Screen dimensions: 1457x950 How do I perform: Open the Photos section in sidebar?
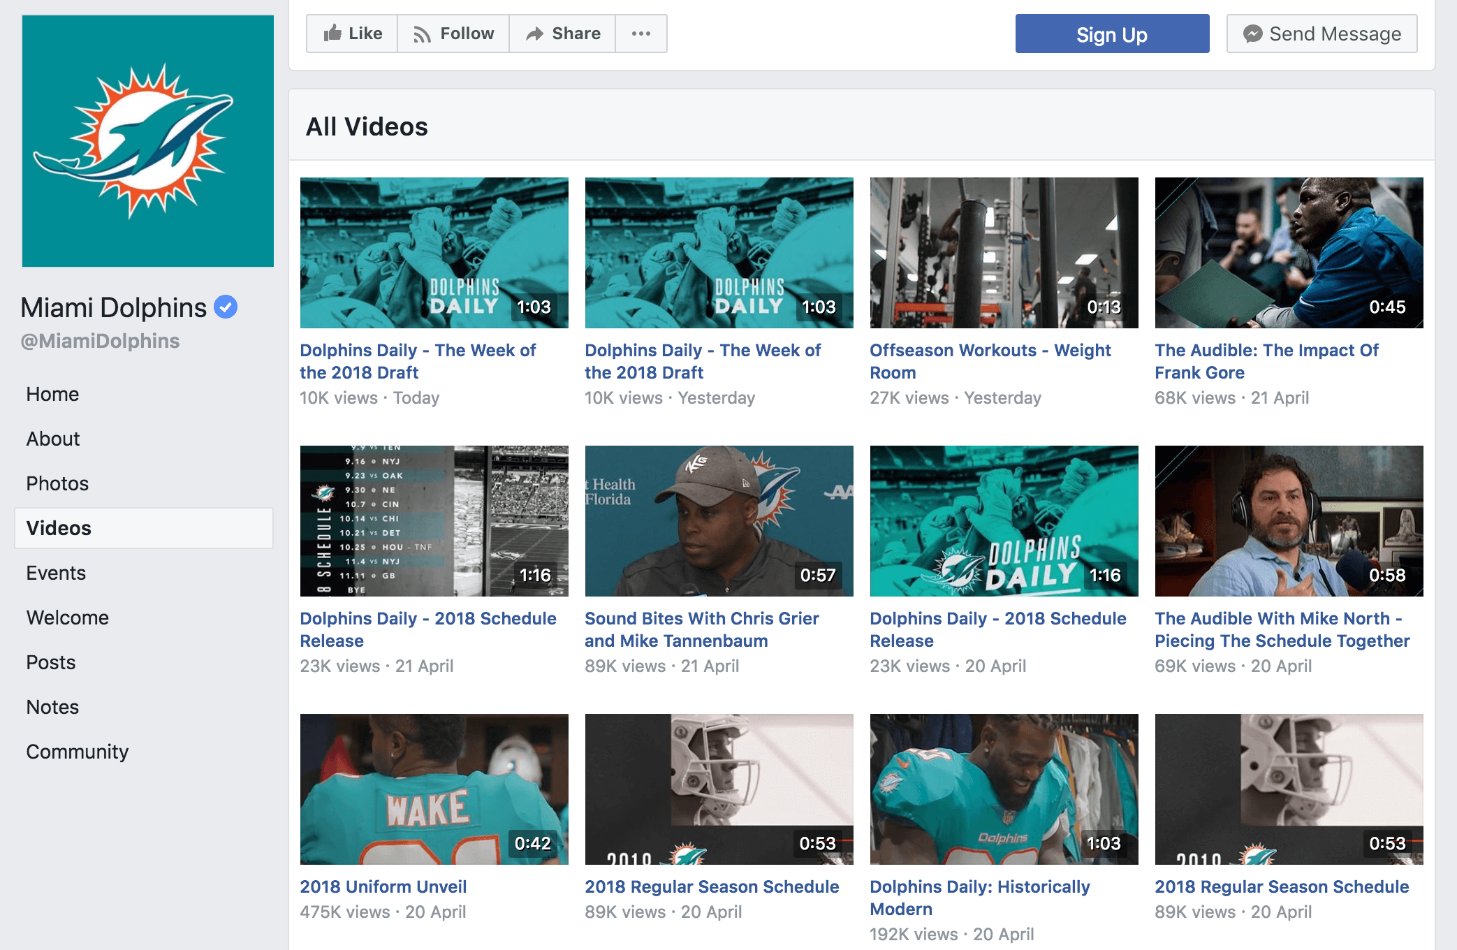[x=57, y=483]
